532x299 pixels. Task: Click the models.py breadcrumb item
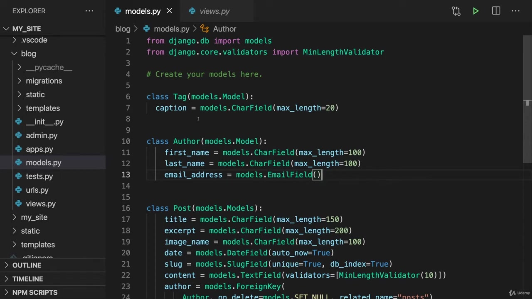[171, 29]
